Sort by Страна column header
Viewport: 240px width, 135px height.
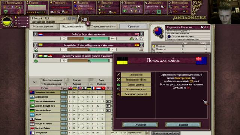tap(45, 88)
